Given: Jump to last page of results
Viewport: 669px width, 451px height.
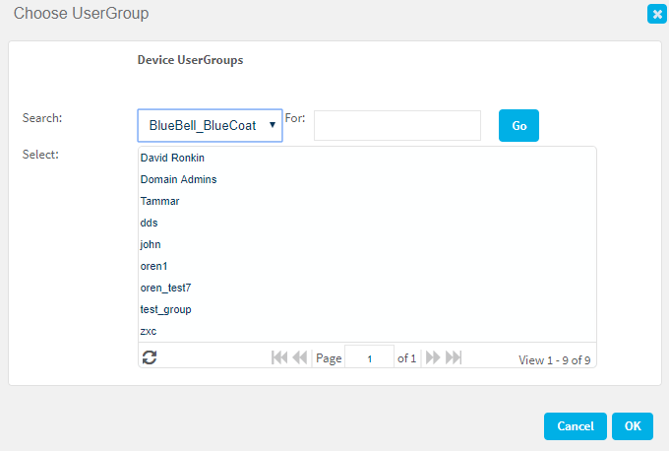Looking at the screenshot, I should click(x=453, y=357).
